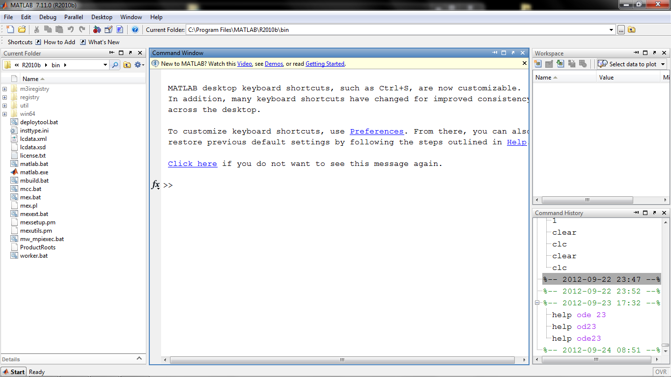Go up one folder level in top toolbar
The width and height of the screenshot is (671, 377).
coord(632,29)
